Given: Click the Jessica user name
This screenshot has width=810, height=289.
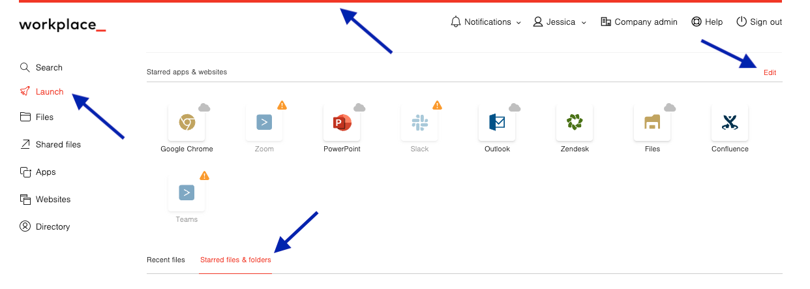Looking at the screenshot, I should [x=561, y=22].
